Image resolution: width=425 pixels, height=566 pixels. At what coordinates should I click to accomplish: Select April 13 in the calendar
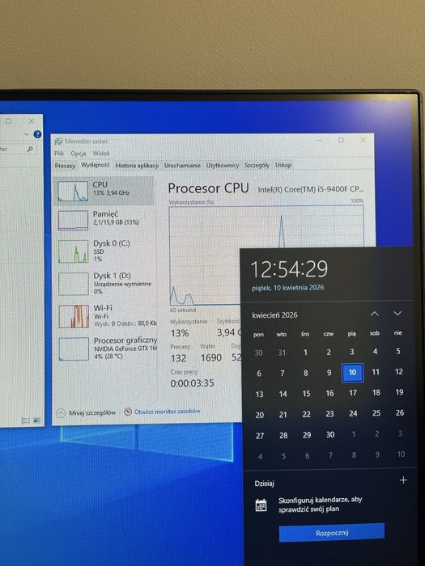click(x=259, y=395)
